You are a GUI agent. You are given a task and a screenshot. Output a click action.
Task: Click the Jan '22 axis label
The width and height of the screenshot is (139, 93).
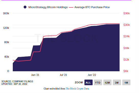tap(92, 75)
